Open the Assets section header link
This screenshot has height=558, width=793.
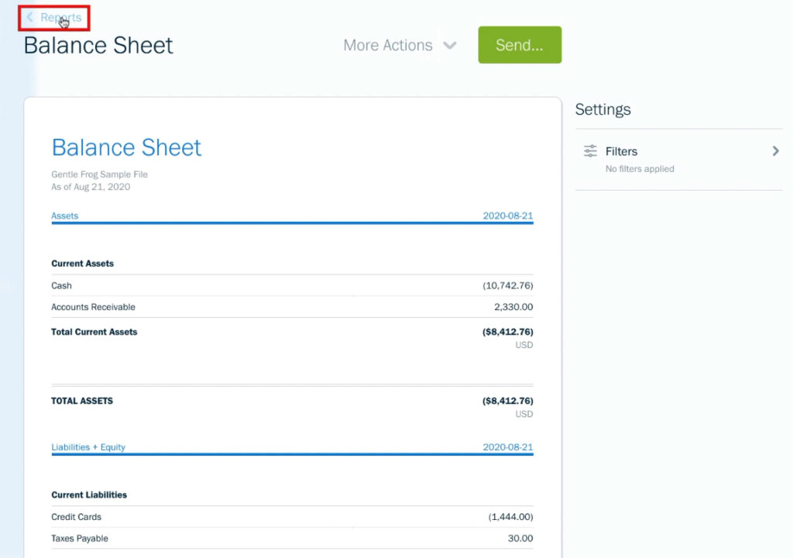click(64, 215)
